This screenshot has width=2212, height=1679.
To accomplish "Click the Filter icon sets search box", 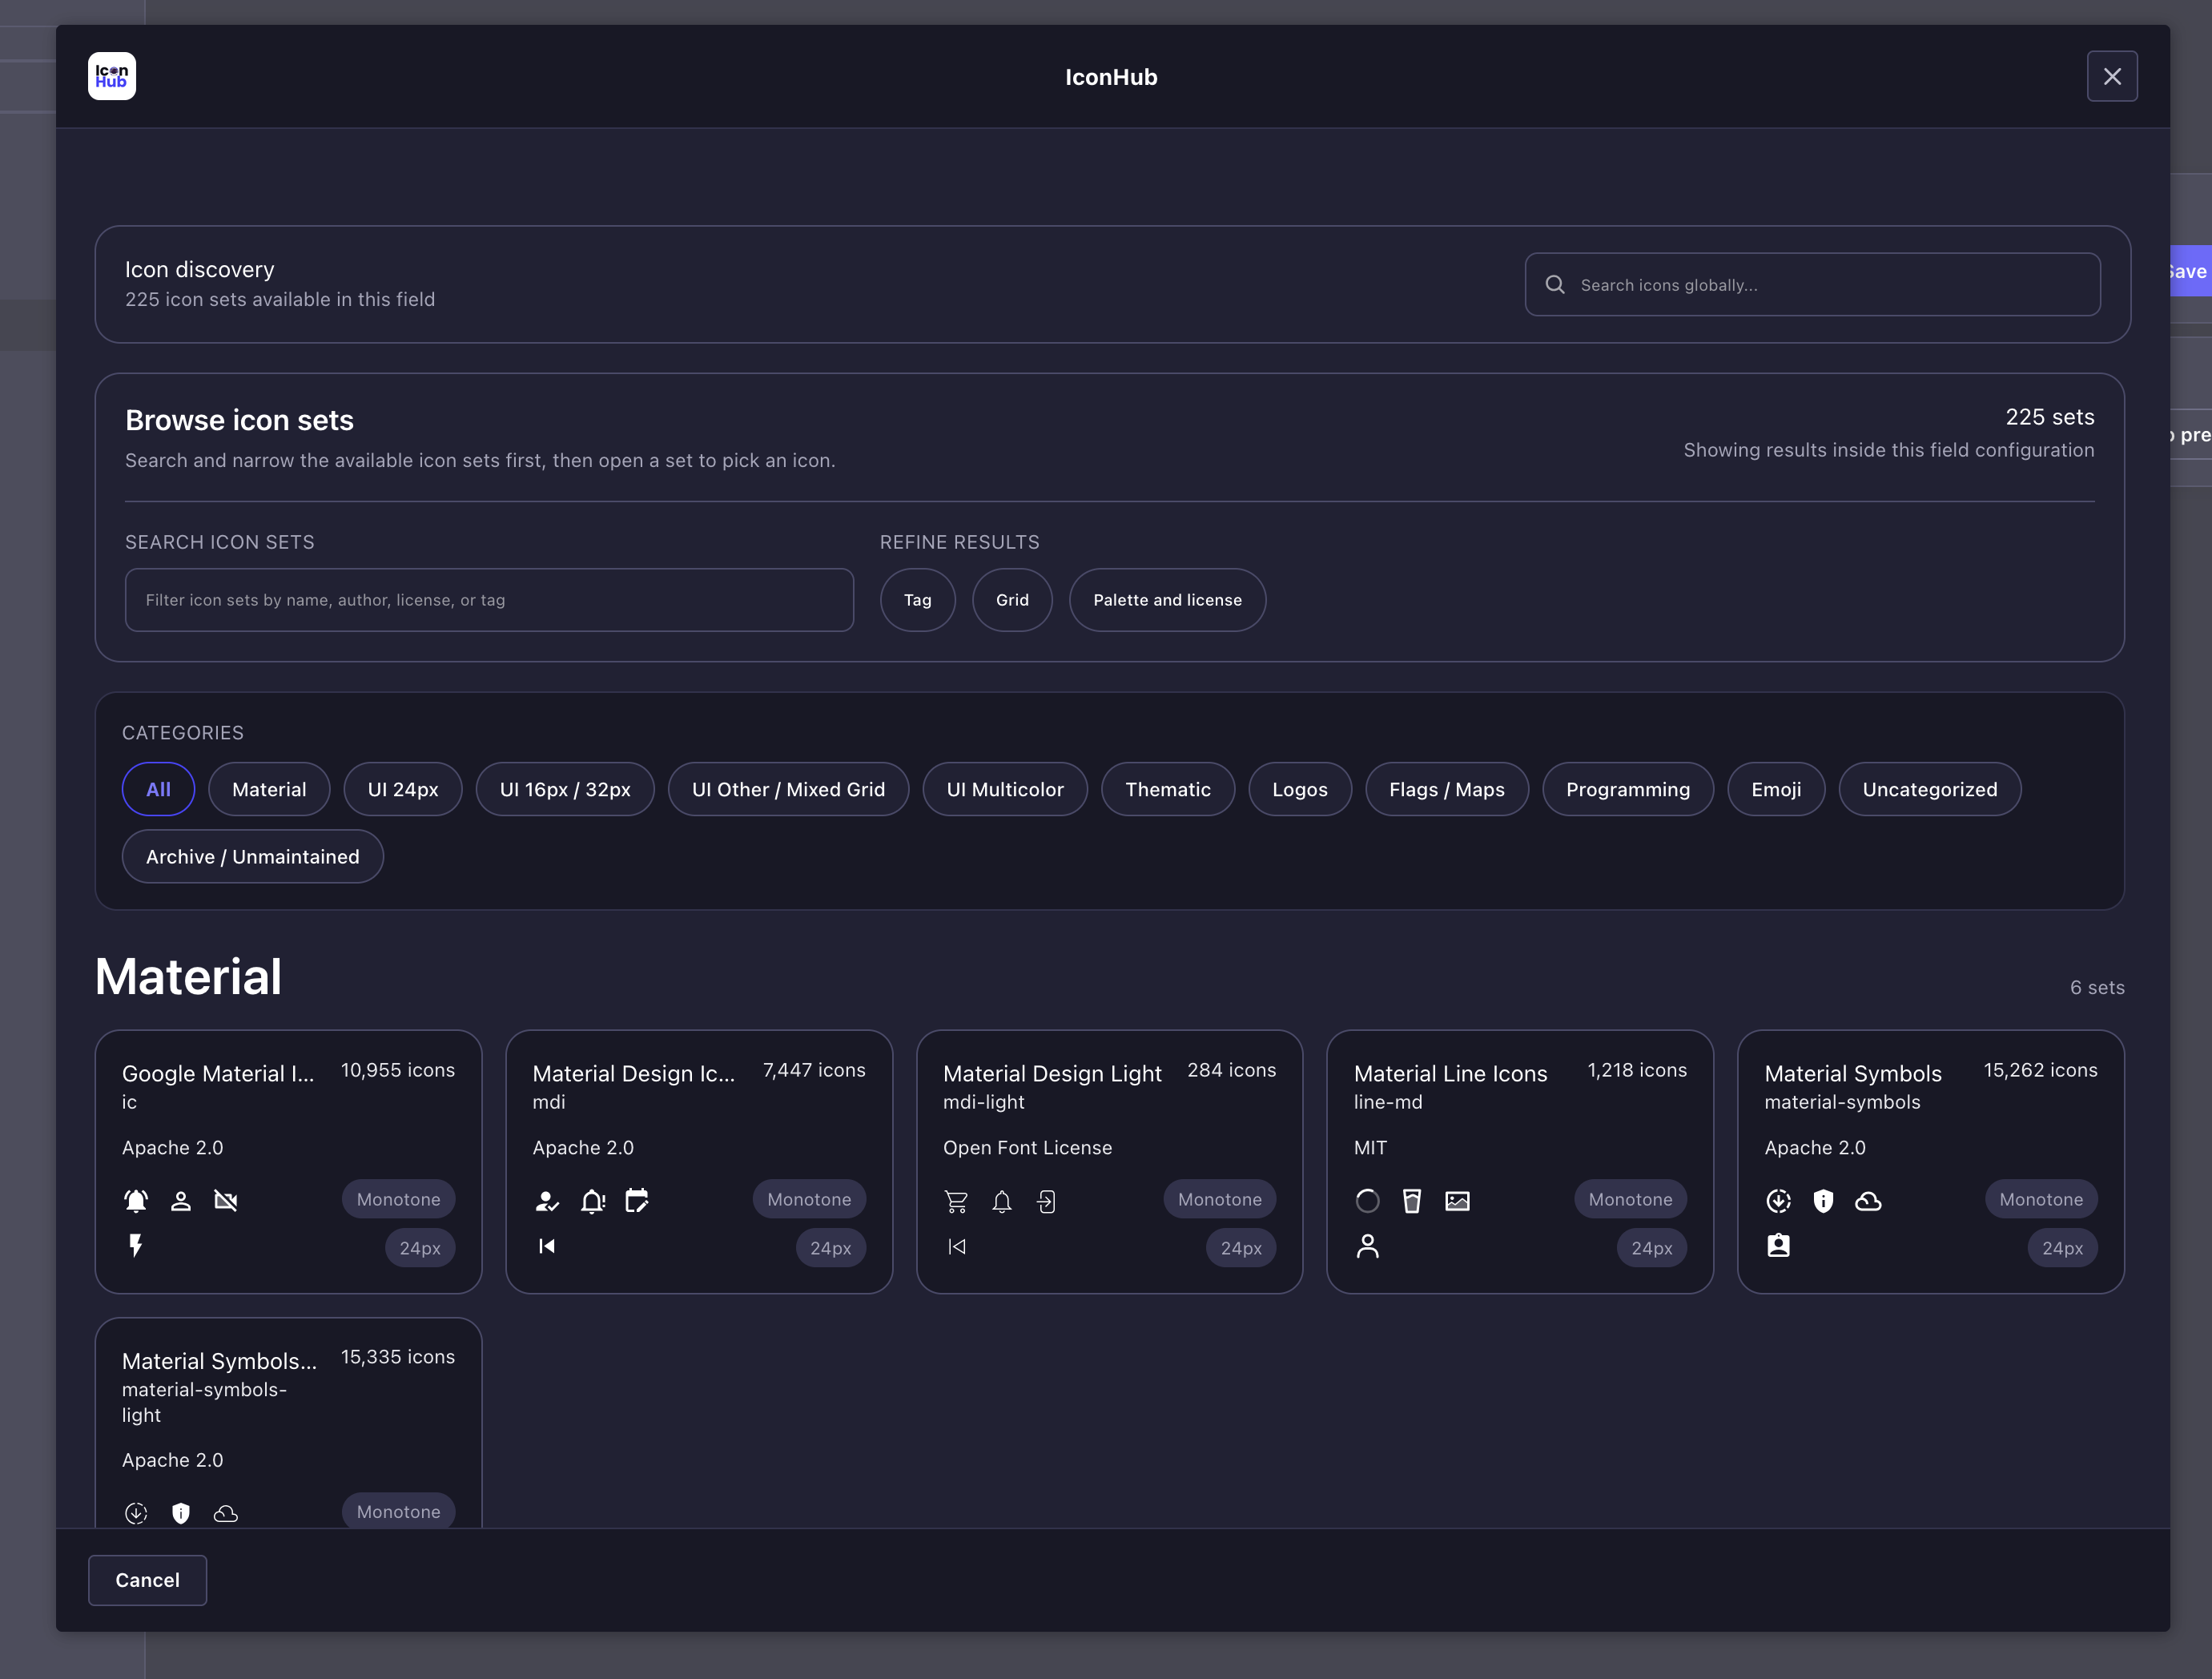I will [489, 600].
